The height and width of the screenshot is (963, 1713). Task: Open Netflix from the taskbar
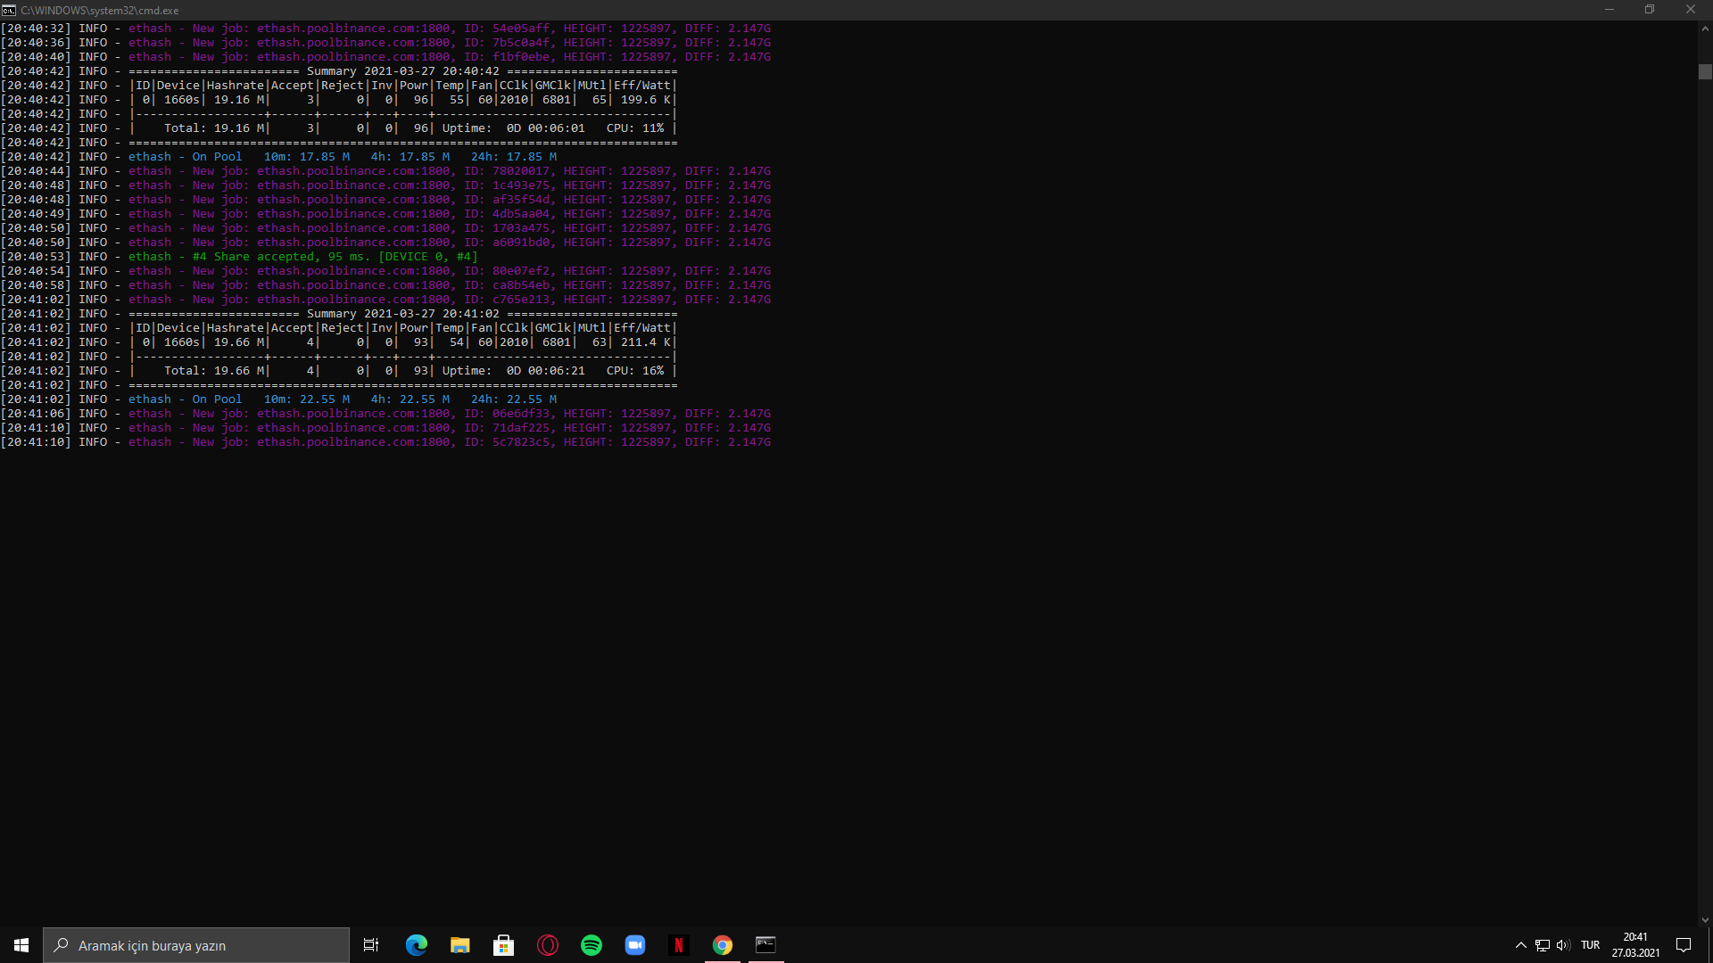(x=678, y=945)
